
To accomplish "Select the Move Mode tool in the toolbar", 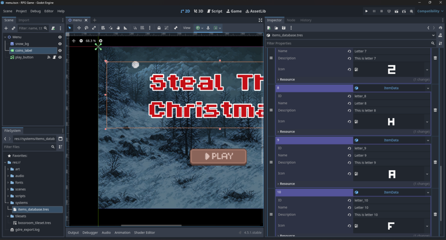I will coord(79,28).
